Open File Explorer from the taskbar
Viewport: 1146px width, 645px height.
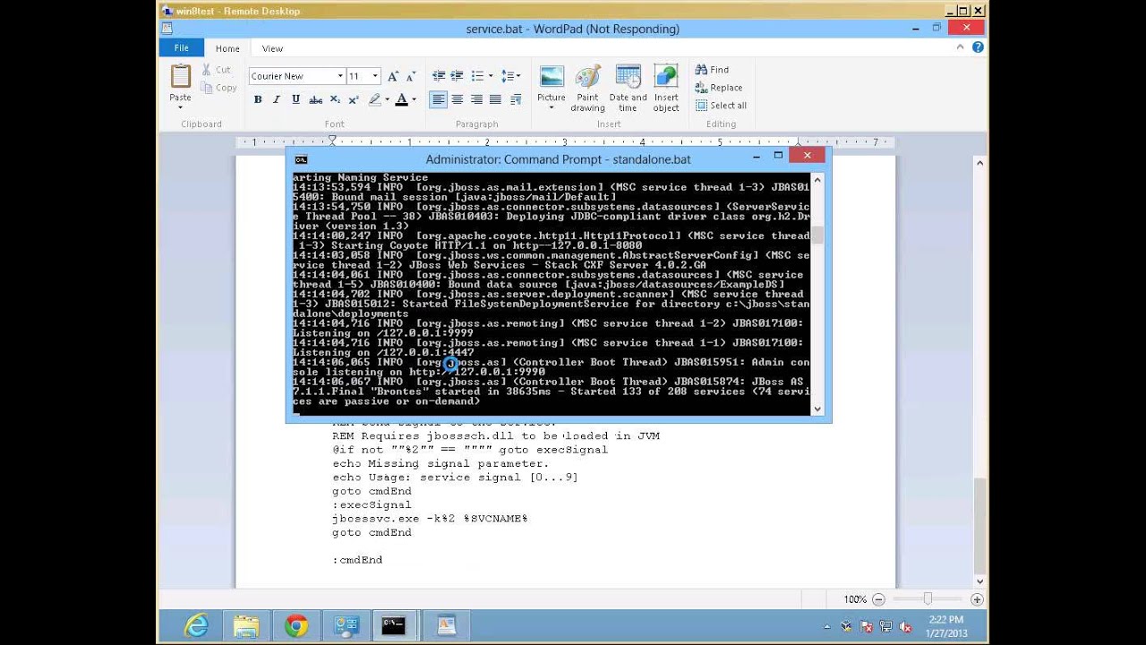pos(245,625)
